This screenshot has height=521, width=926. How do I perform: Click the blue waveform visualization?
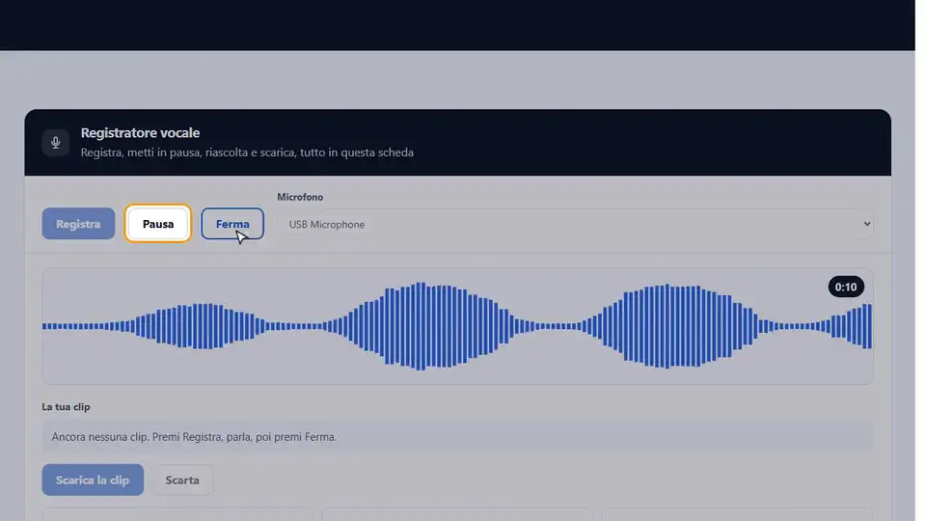(457, 326)
